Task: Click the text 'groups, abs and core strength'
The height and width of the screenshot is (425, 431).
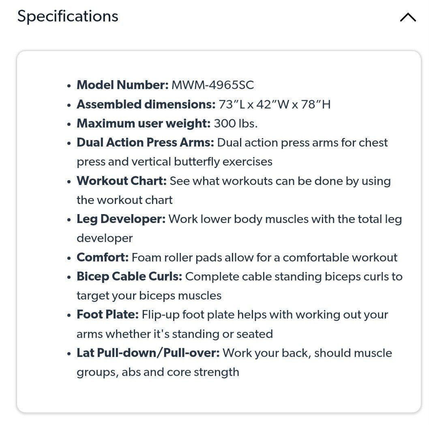Action: pos(158,372)
